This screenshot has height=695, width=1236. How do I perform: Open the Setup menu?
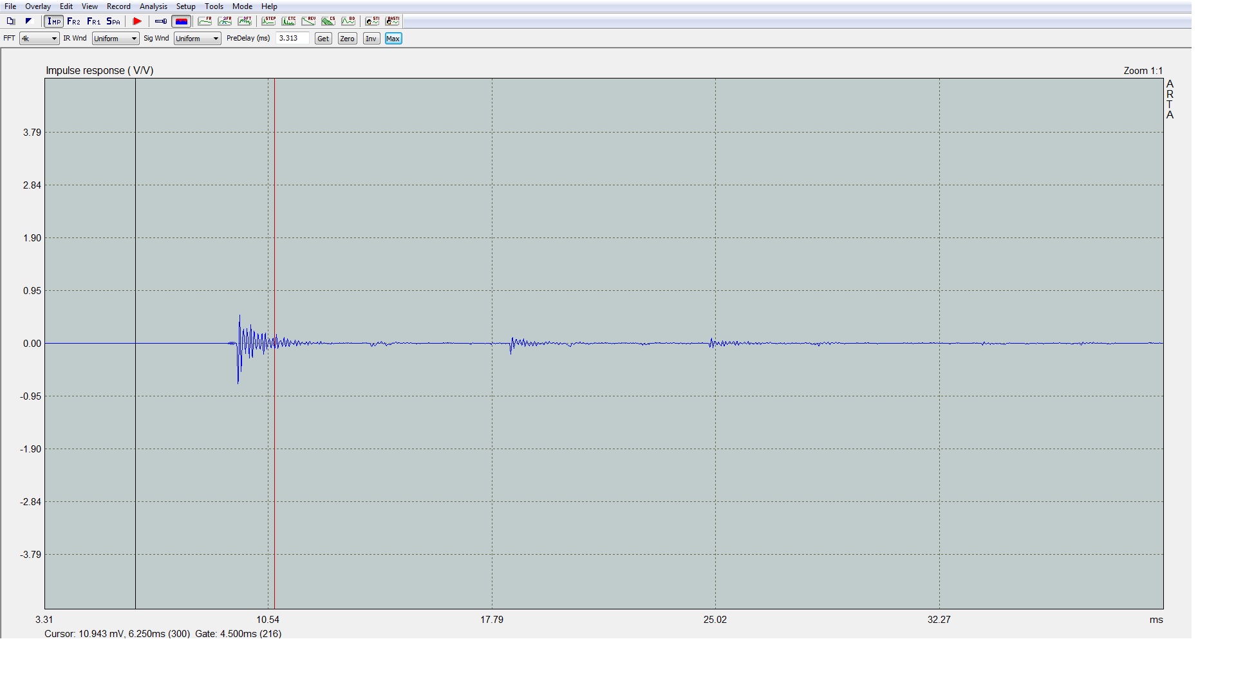(x=186, y=6)
